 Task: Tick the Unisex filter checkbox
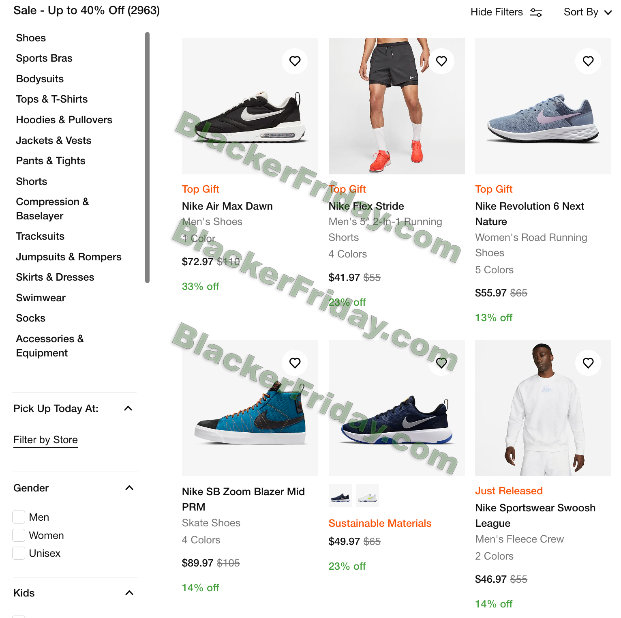(19, 553)
